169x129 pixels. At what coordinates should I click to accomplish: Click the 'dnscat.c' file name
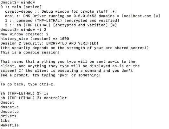click(x=10, y=107)
